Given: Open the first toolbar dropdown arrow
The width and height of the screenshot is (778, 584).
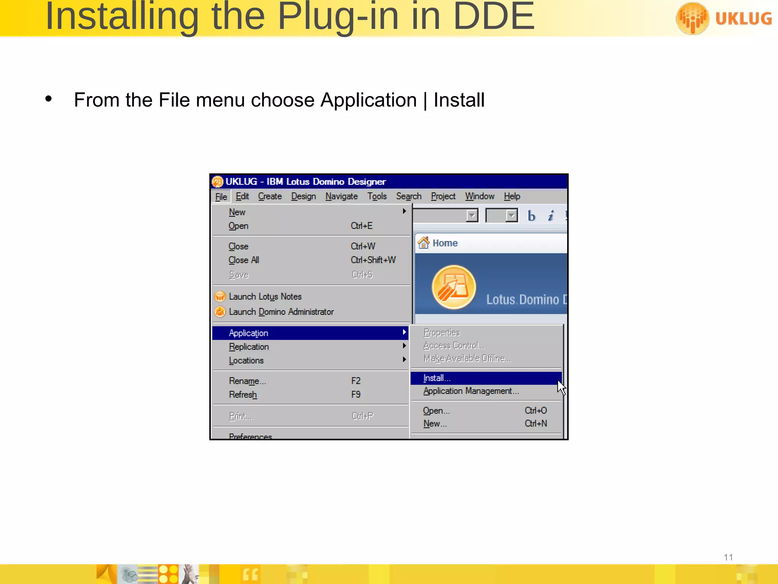Looking at the screenshot, I should tap(472, 216).
